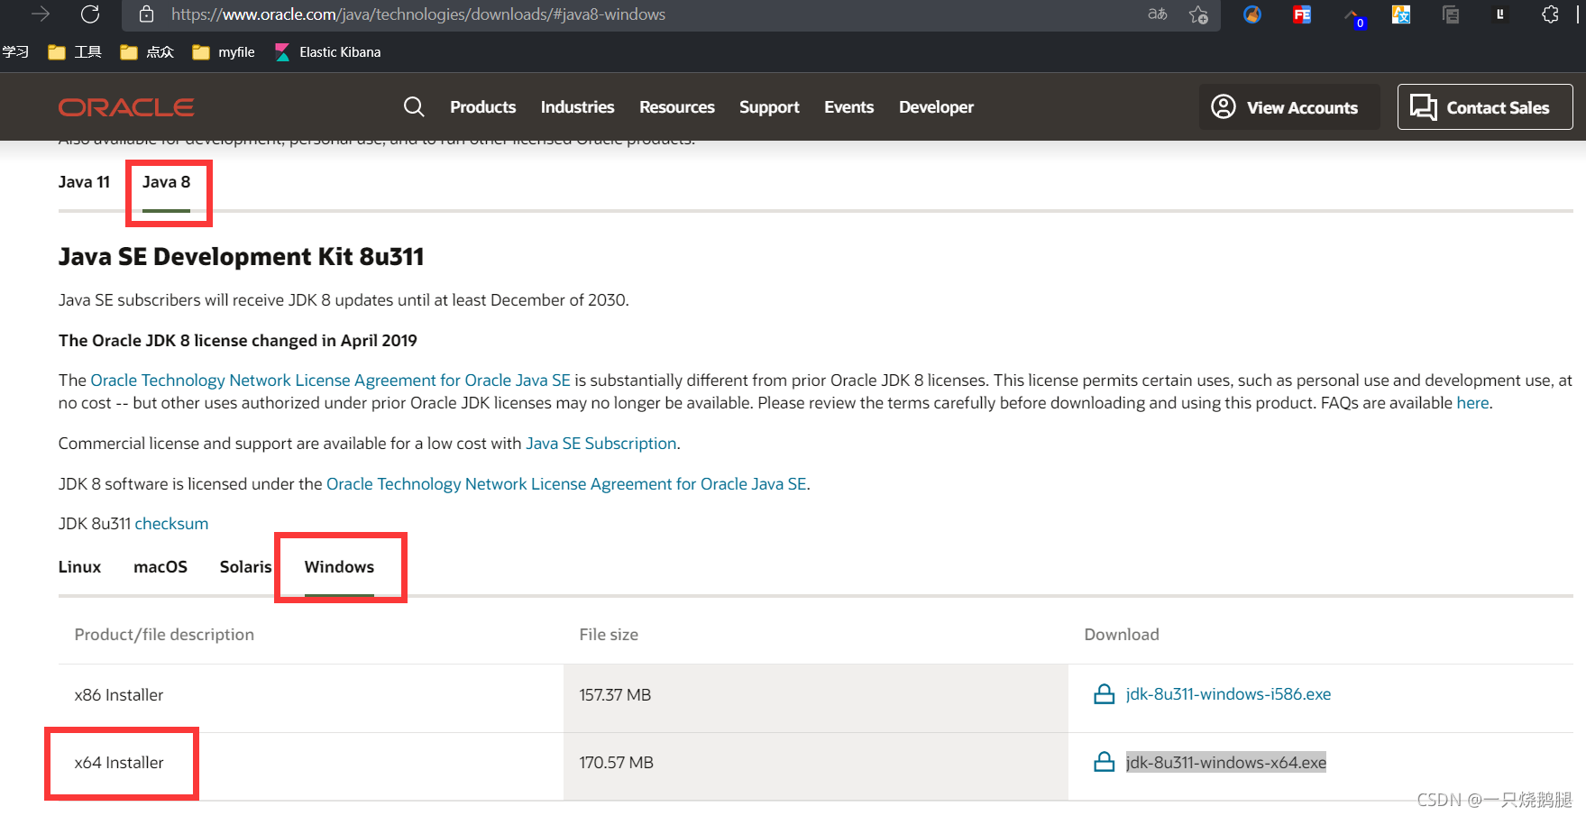1586x816 pixels.
Task: Open the read aloud/translate icon in address bar
Action: click(x=1157, y=14)
